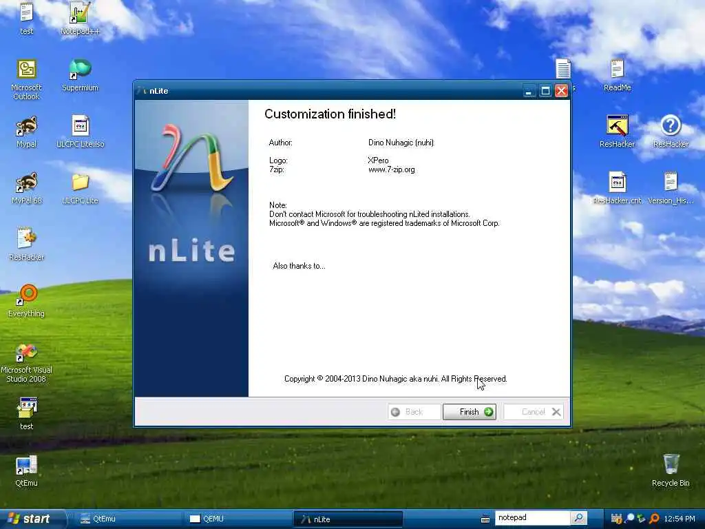Screen dimensions: 705x529
Task: Click the 'Dino Nuhagic (nuhi)' author text
Action: 401,143
